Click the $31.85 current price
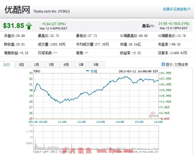194x154 pixels. coord(13,26)
